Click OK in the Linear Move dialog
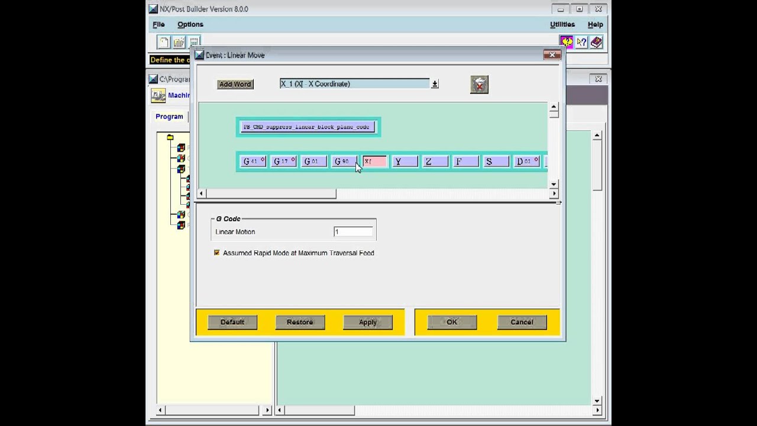Viewport: 757px width, 426px height. point(452,322)
